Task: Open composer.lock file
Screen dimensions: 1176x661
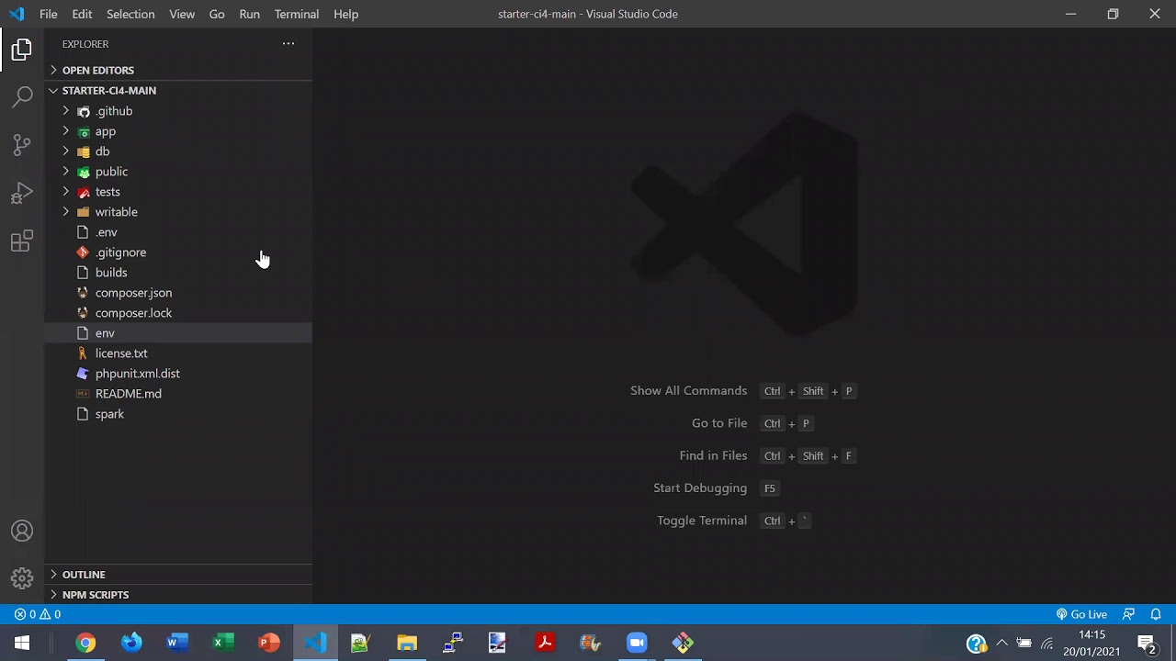Action: point(178,313)
